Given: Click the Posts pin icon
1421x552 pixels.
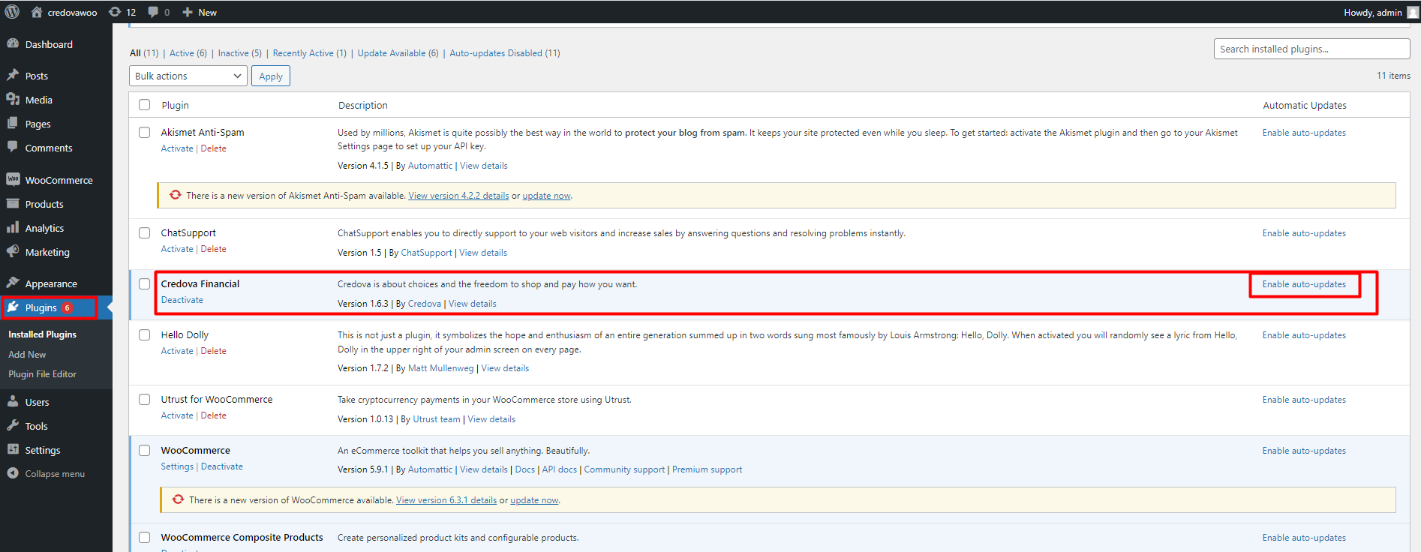Looking at the screenshot, I should click(13, 75).
